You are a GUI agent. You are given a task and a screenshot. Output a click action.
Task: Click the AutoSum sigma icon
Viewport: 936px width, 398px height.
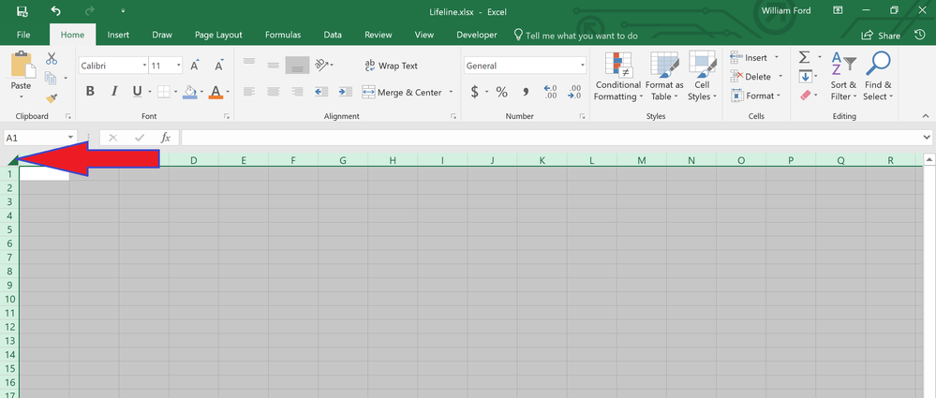pos(805,58)
